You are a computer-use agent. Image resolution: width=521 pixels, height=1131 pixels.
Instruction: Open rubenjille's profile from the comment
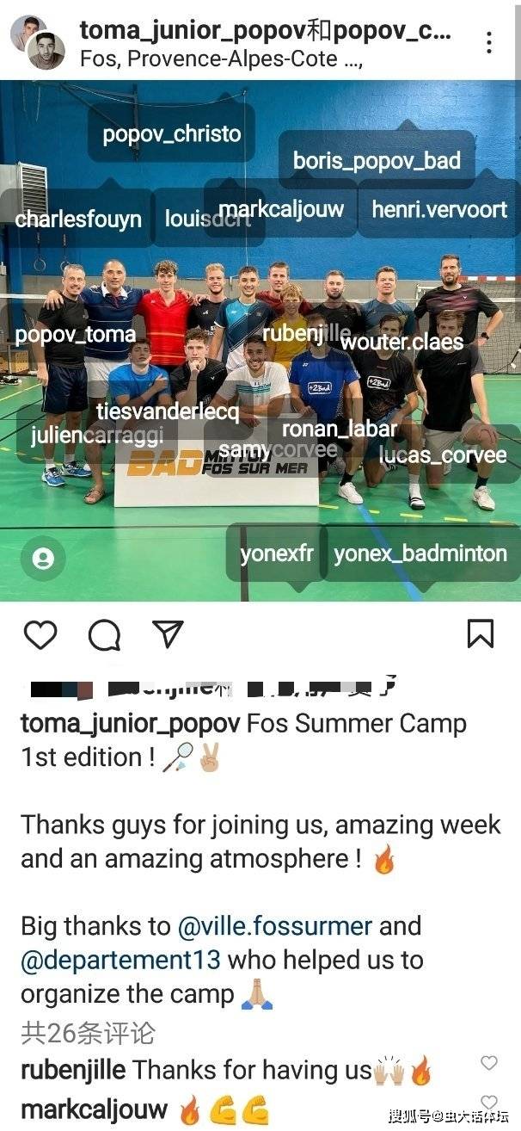[x=73, y=1070]
